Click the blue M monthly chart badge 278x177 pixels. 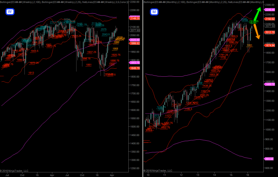(x=154, y=12)
